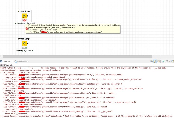Toggle console scroll lock
174x118 pixels.
(155, 61)
